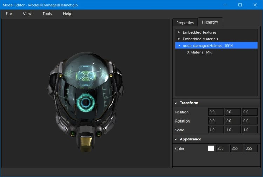
Task: Switch to the Properties tab
Action: pyautogui.click(x=185, y=23)
